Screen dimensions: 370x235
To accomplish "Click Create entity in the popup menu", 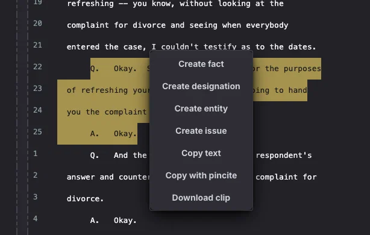I will pyautogui.click(x=201, y=108).
